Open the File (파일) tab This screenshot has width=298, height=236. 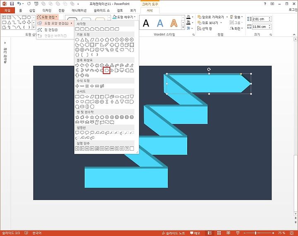7,10
